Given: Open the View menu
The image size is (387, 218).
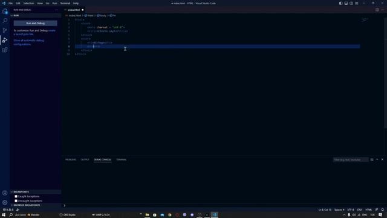Looking at the screenshot, I should coord(40,3).
